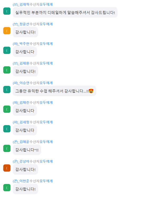Click the orange avatar next to 정윤선
The width and height of the screenshot is (158, 198).
(x=7, y=31)
